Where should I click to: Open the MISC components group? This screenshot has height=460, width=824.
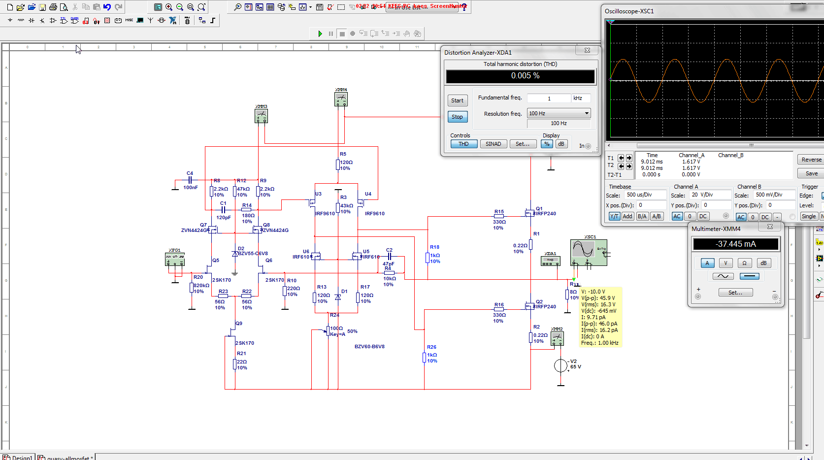129,20
